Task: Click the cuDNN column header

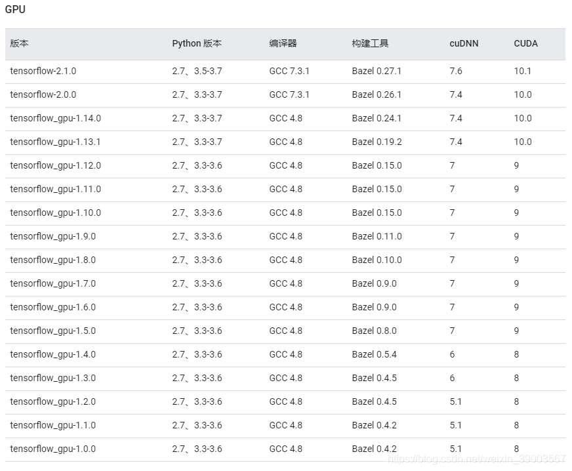Action: [464, 43]
